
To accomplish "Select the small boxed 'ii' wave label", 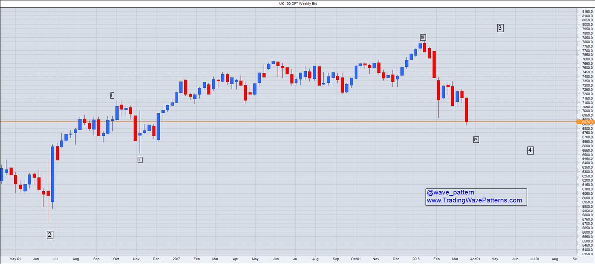I will point(140,159).
